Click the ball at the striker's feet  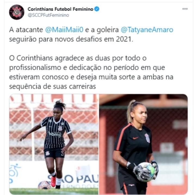pyautogui.click(x=44, y=185)
